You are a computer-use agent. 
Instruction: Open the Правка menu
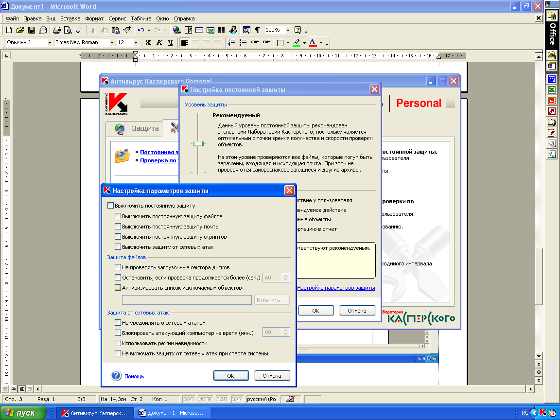coord(33,18)
